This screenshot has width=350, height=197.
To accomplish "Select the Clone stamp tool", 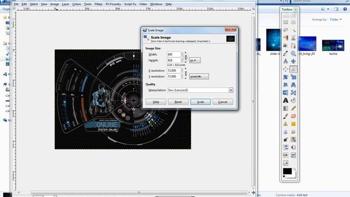I will coord(285,124).
